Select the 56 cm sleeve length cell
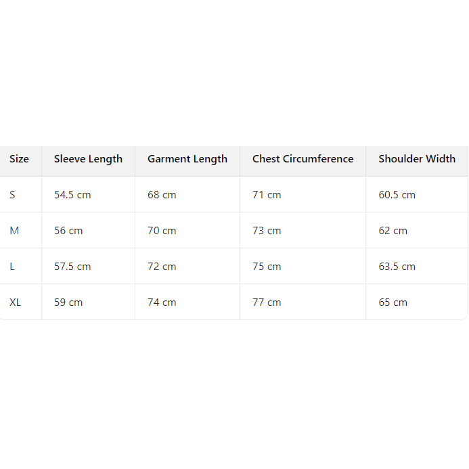The width and height of the screenshot is (469, 469). [68, 231]
